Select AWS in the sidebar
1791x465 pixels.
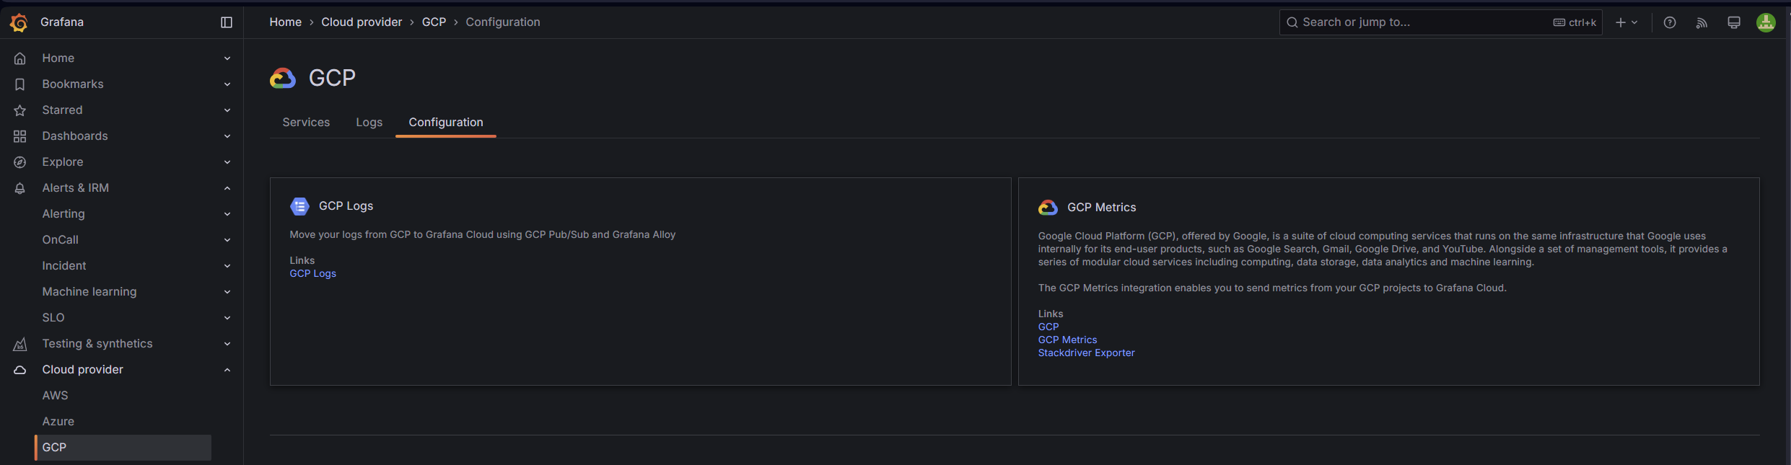[x=55, y=396]
